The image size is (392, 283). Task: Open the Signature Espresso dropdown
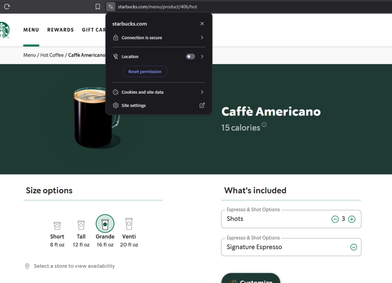[291, 247]
